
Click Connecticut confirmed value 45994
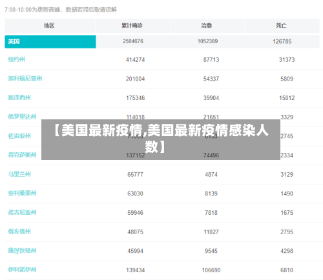click(x=136, y=251)
